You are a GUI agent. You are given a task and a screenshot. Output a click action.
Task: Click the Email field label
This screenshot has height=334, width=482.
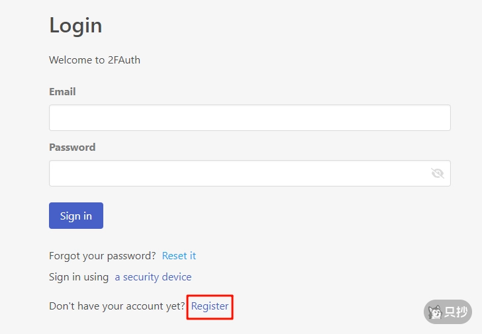tap(62, 92)
